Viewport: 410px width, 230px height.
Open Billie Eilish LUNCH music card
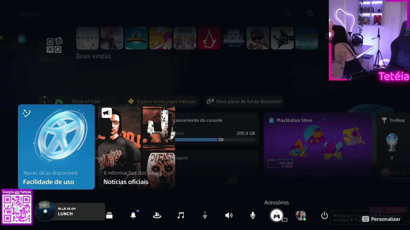point(70,211)
